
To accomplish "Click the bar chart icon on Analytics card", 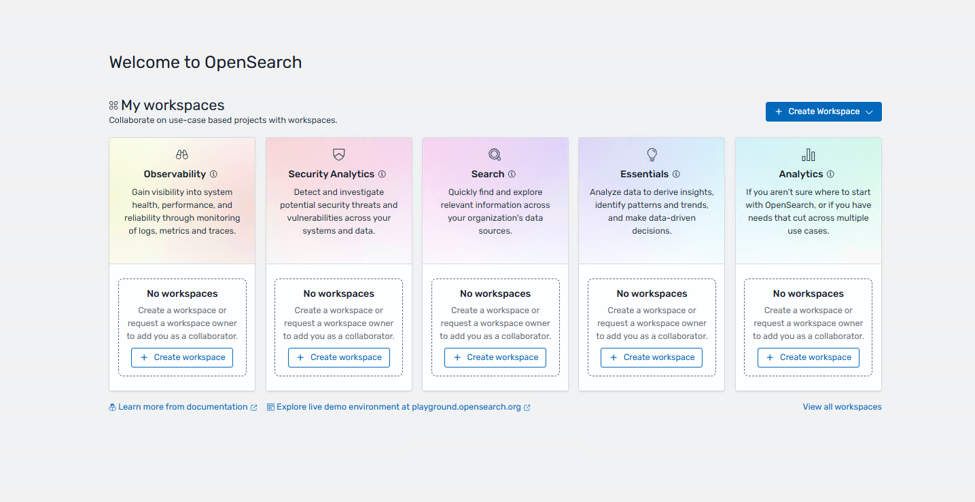I will click(809, 155).
